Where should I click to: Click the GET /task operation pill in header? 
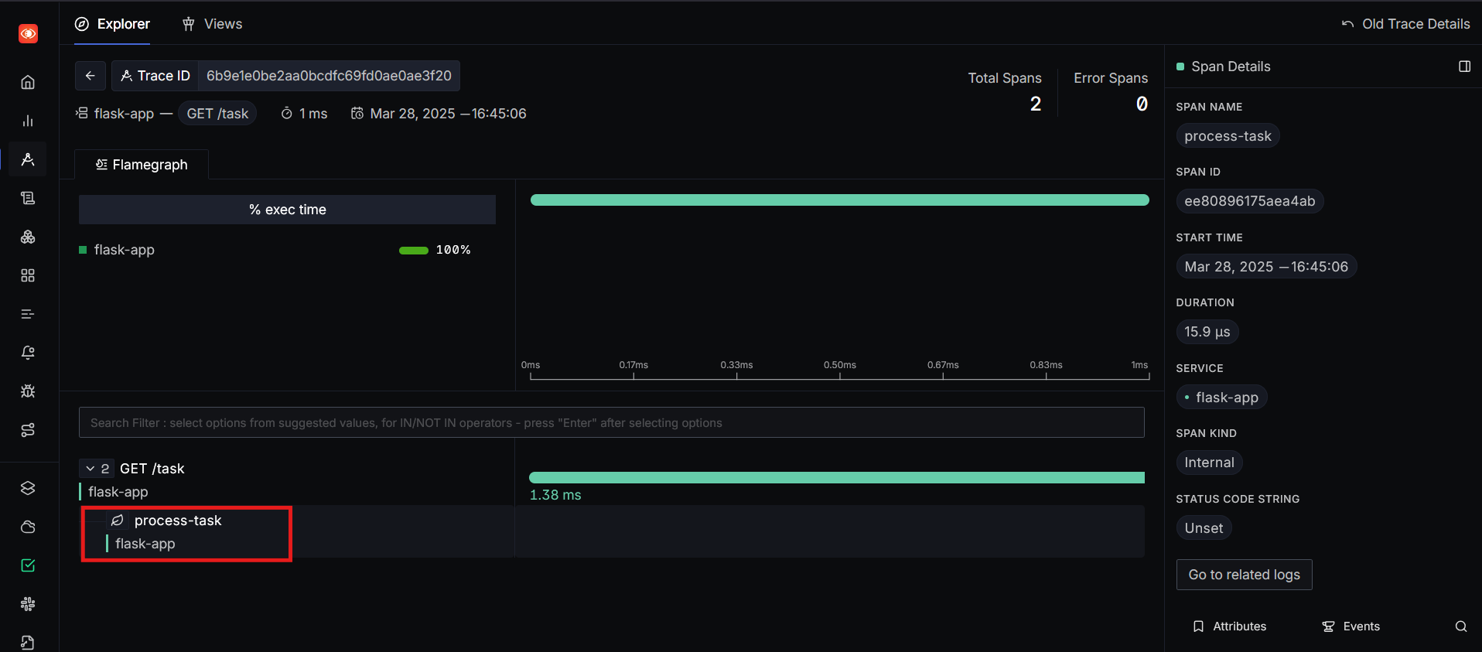coord(217,114)
